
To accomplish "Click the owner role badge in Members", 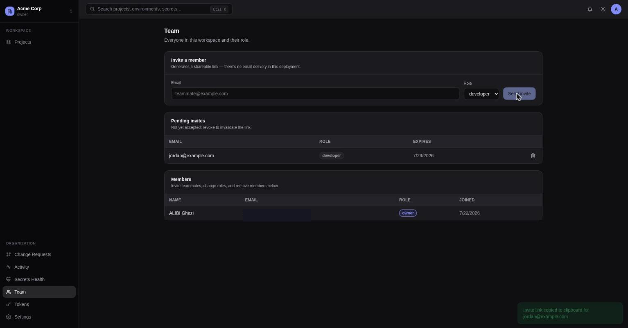I will click(408, 213).
